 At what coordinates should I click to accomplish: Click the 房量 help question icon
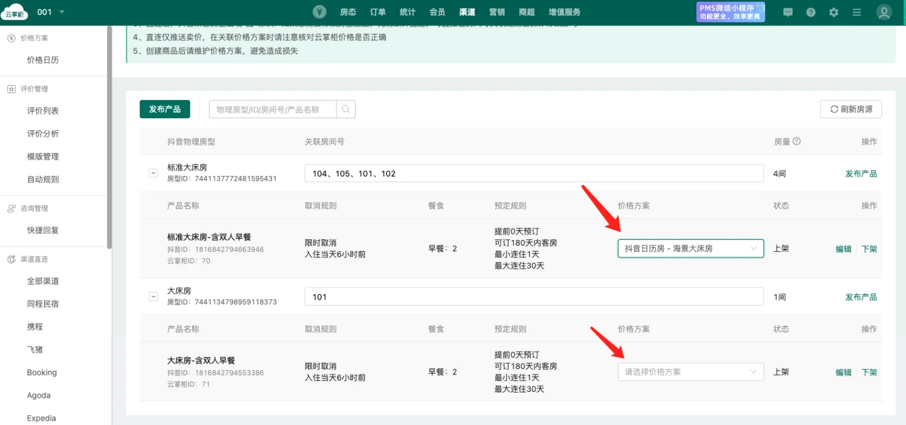pos(797,141)
